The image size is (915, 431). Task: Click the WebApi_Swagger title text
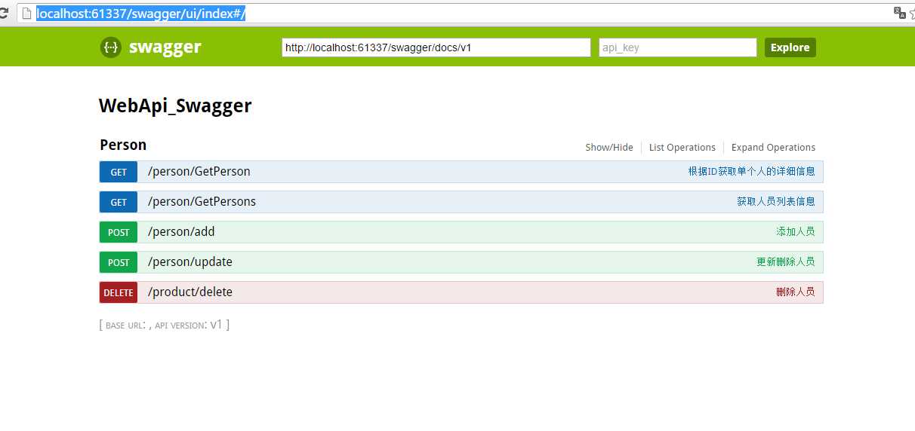point(175,106)
